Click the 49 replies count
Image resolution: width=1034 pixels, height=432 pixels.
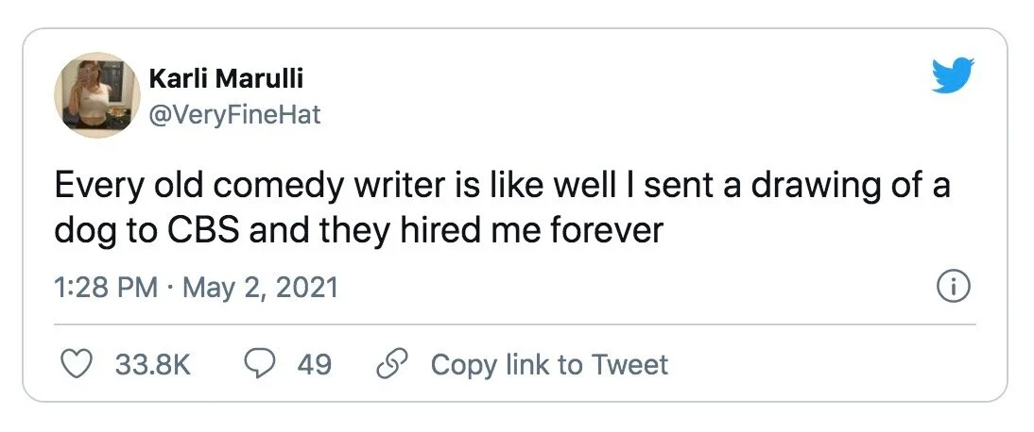(x=315, y=365)
